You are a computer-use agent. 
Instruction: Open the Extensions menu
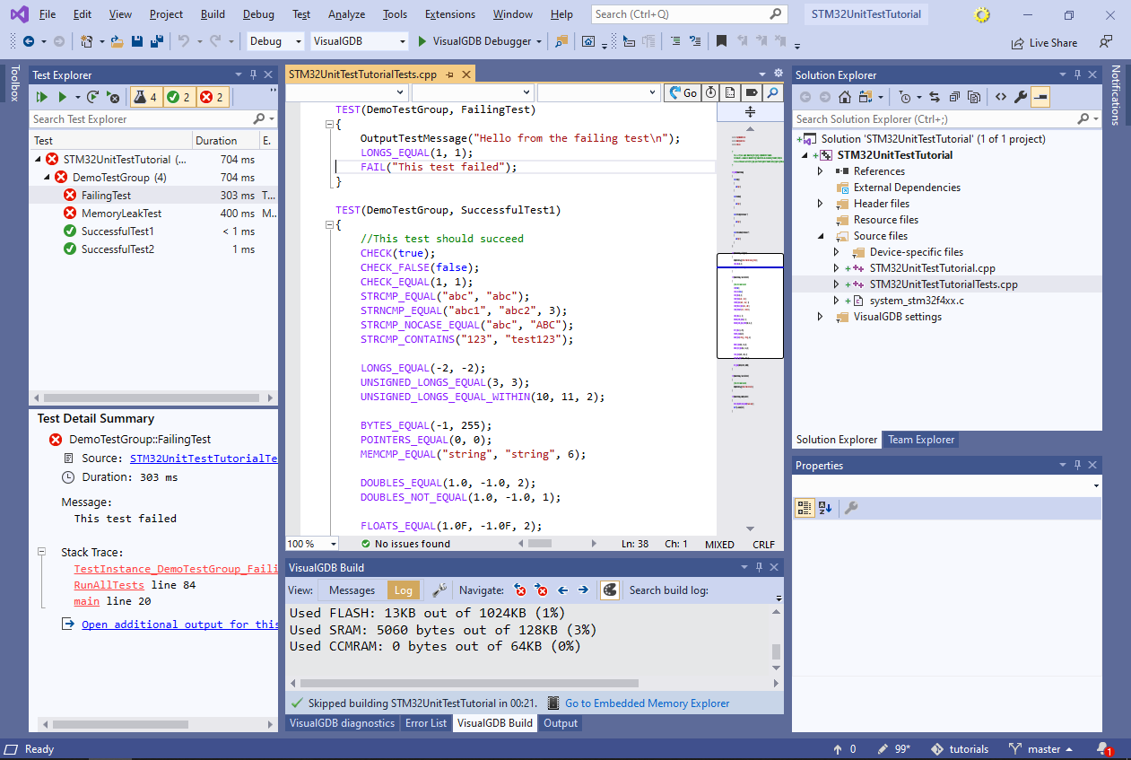click(450, 14)
